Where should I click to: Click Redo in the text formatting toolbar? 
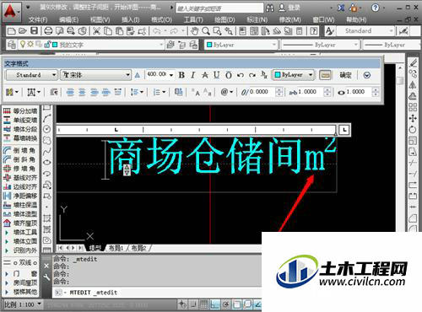(x=252, y=75)
